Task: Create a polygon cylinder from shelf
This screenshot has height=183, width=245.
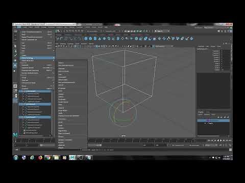Action: [x=95, y=39]
